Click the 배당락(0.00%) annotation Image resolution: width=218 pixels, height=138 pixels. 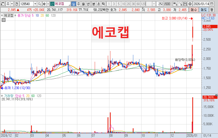pos(185,60)
